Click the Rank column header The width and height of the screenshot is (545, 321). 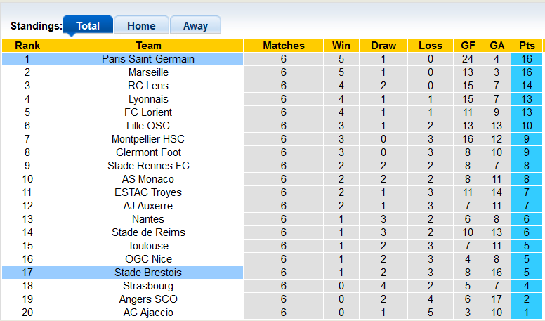coord(27,46)
